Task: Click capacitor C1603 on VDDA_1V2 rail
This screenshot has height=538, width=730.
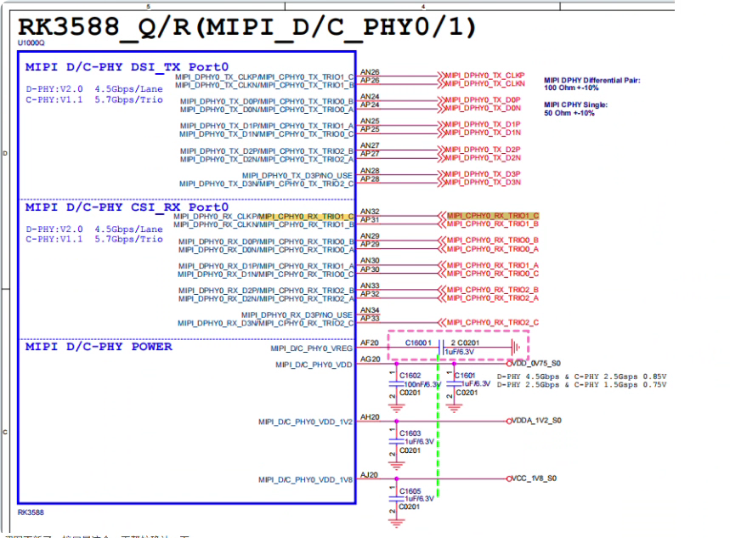Action: point(396,441)
